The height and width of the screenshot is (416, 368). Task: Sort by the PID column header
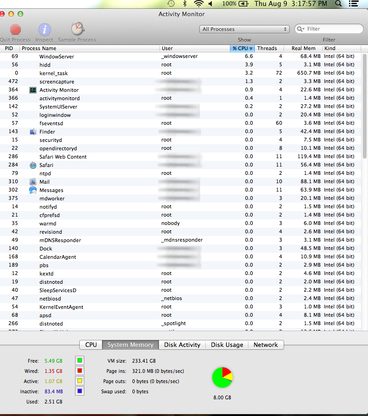[x=10, y=48]
